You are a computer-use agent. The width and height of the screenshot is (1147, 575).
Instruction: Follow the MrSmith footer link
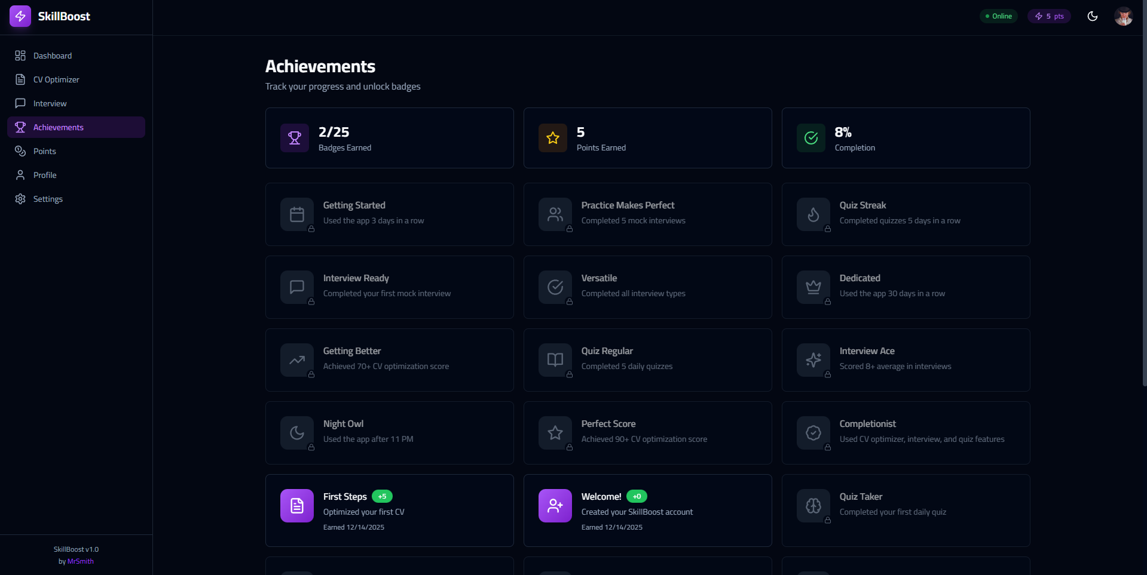pos(80,561)
